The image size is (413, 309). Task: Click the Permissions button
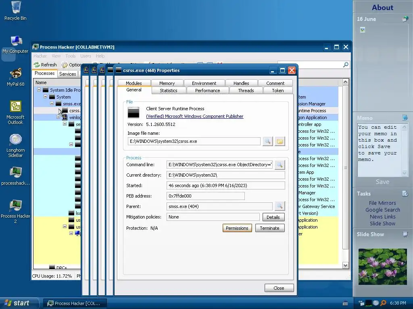pyautogui.click(x=237, y=228)
